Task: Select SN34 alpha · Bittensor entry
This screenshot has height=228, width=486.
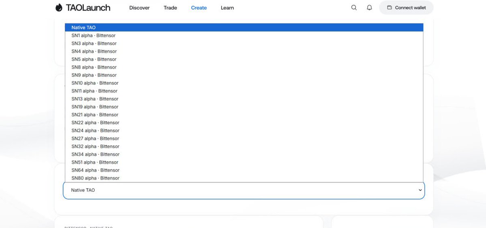Action: pos(244,154)
